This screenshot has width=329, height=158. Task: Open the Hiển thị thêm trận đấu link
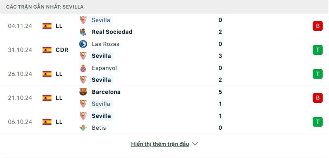(x=160, y=144)
